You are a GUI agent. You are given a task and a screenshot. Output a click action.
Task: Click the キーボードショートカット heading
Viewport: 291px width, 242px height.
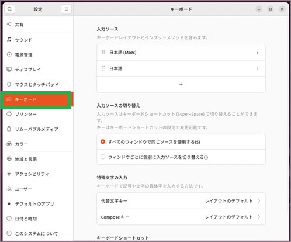[123, 238]
